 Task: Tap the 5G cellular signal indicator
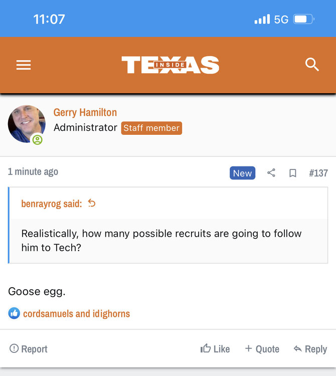point(271,20)
